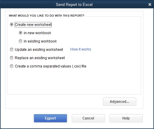The height and width of the screenshot is (129, 154).
Task: Cancel the Send Report to Excel dialog
Action: 88,118
